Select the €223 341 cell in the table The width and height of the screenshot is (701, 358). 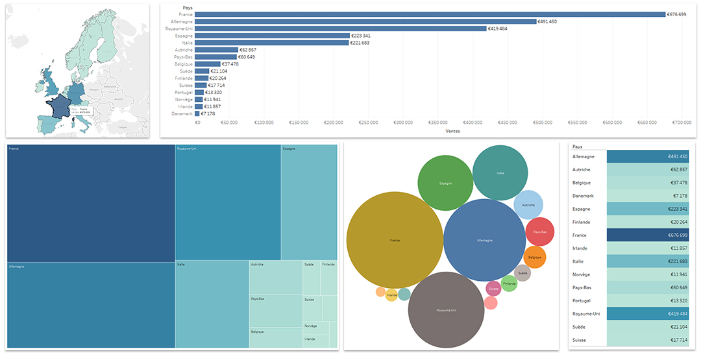(x=648, y=209)
